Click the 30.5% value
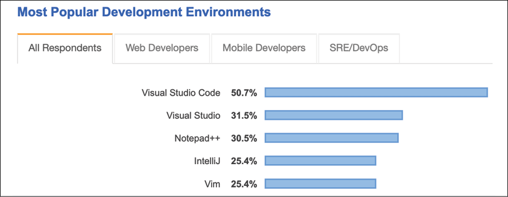Viewport: 508px width, 197px height. (244, 138)
